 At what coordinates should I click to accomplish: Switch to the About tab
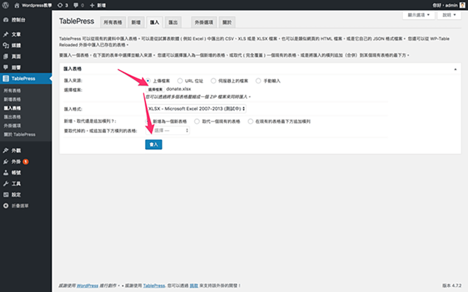[227, 22]
